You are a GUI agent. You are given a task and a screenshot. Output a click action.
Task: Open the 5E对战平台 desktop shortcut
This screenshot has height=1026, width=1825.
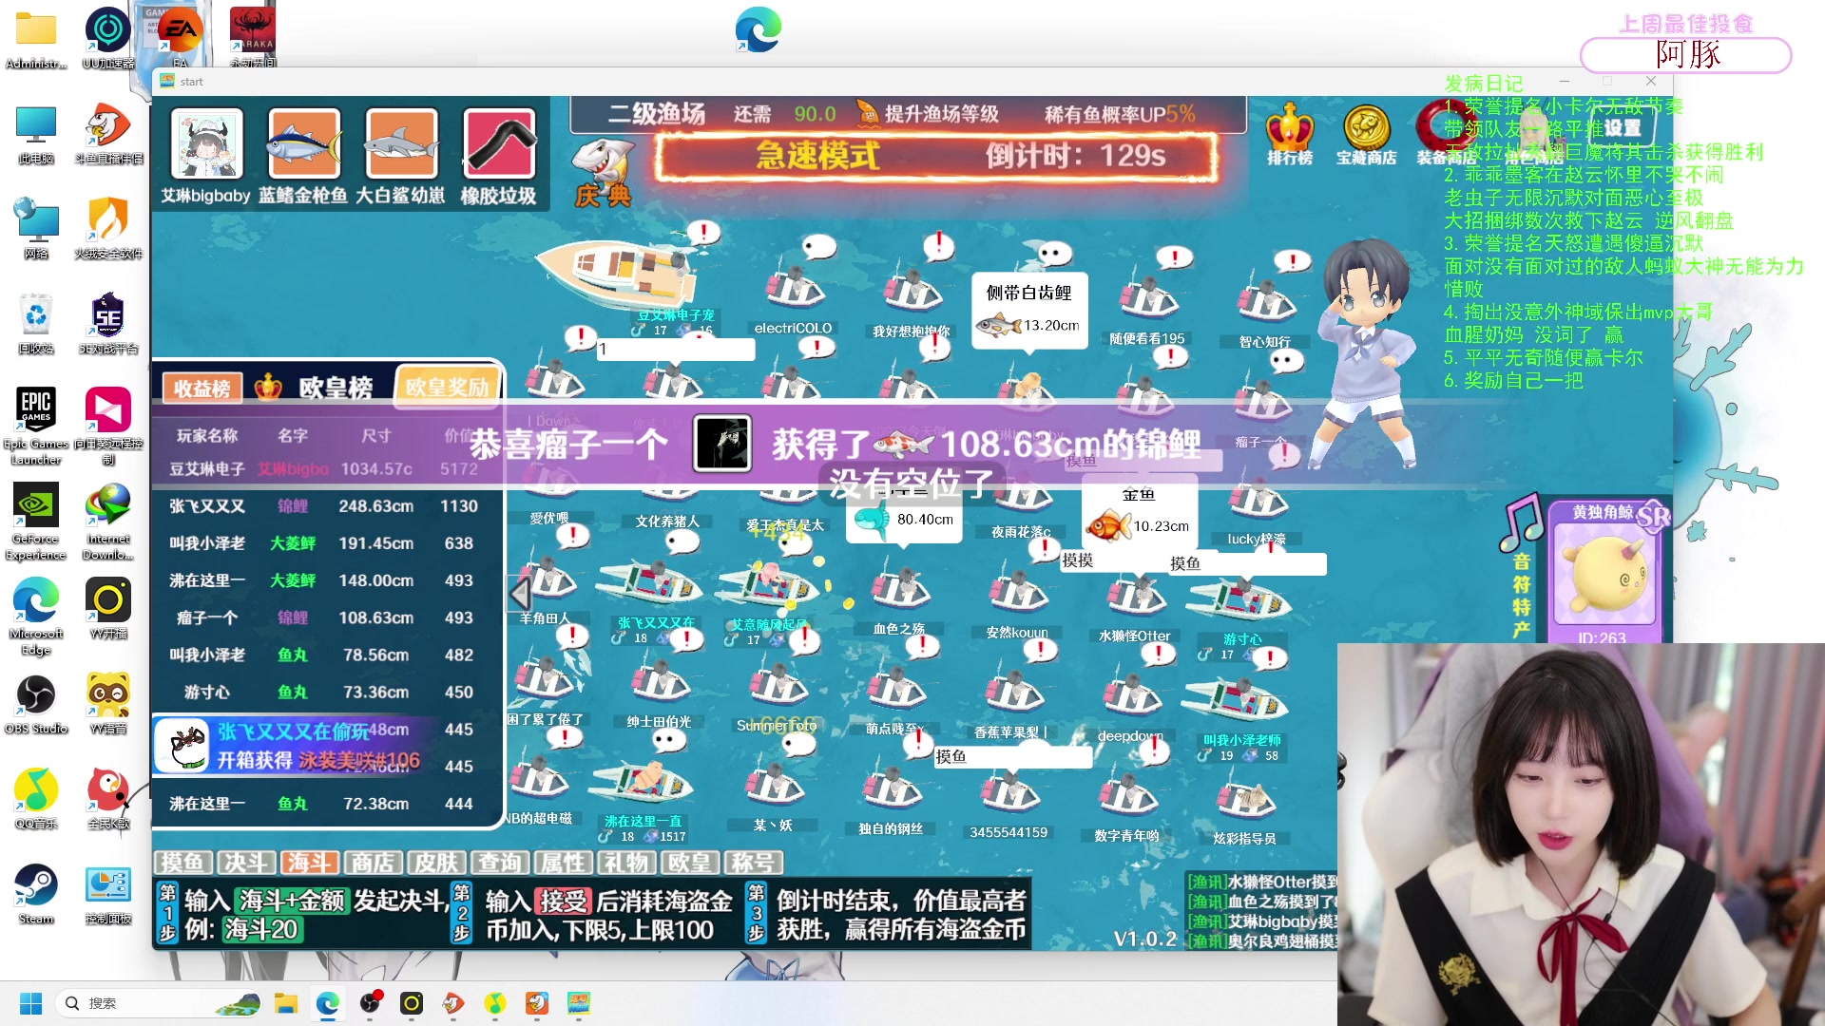click(107, 323)
